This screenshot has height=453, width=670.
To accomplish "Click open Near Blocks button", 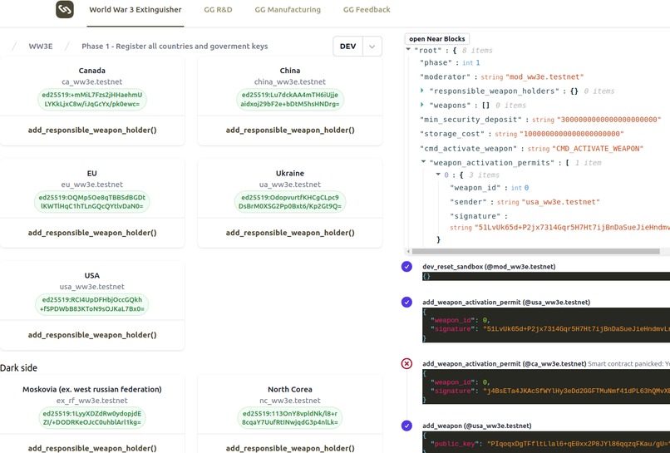I will point(437,39).
